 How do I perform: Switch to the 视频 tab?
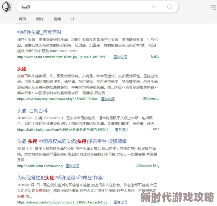57,19
